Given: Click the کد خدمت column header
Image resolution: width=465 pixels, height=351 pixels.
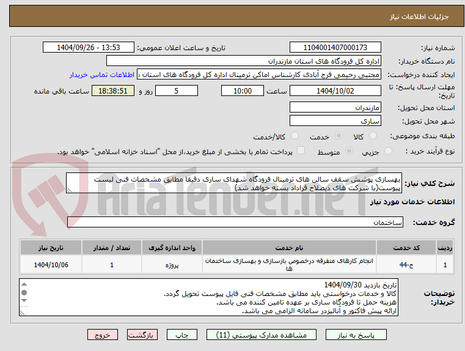Looking at the screenshot, I should pyautogui.click(x=406, y=248).
